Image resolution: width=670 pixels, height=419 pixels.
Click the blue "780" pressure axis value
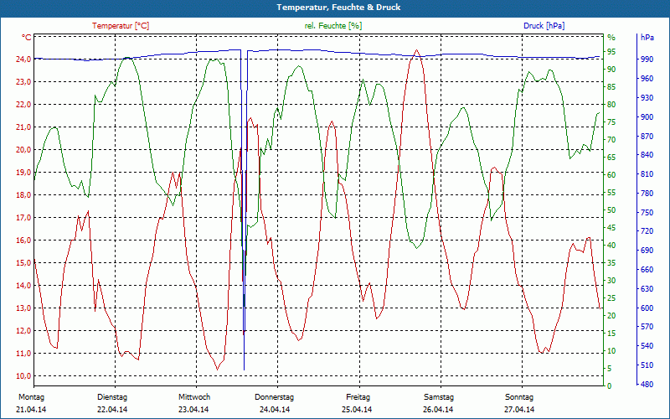coord(647,194)
